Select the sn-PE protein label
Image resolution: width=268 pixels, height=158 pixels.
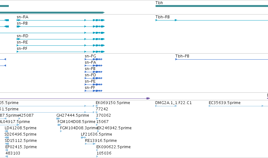point(90,81)
